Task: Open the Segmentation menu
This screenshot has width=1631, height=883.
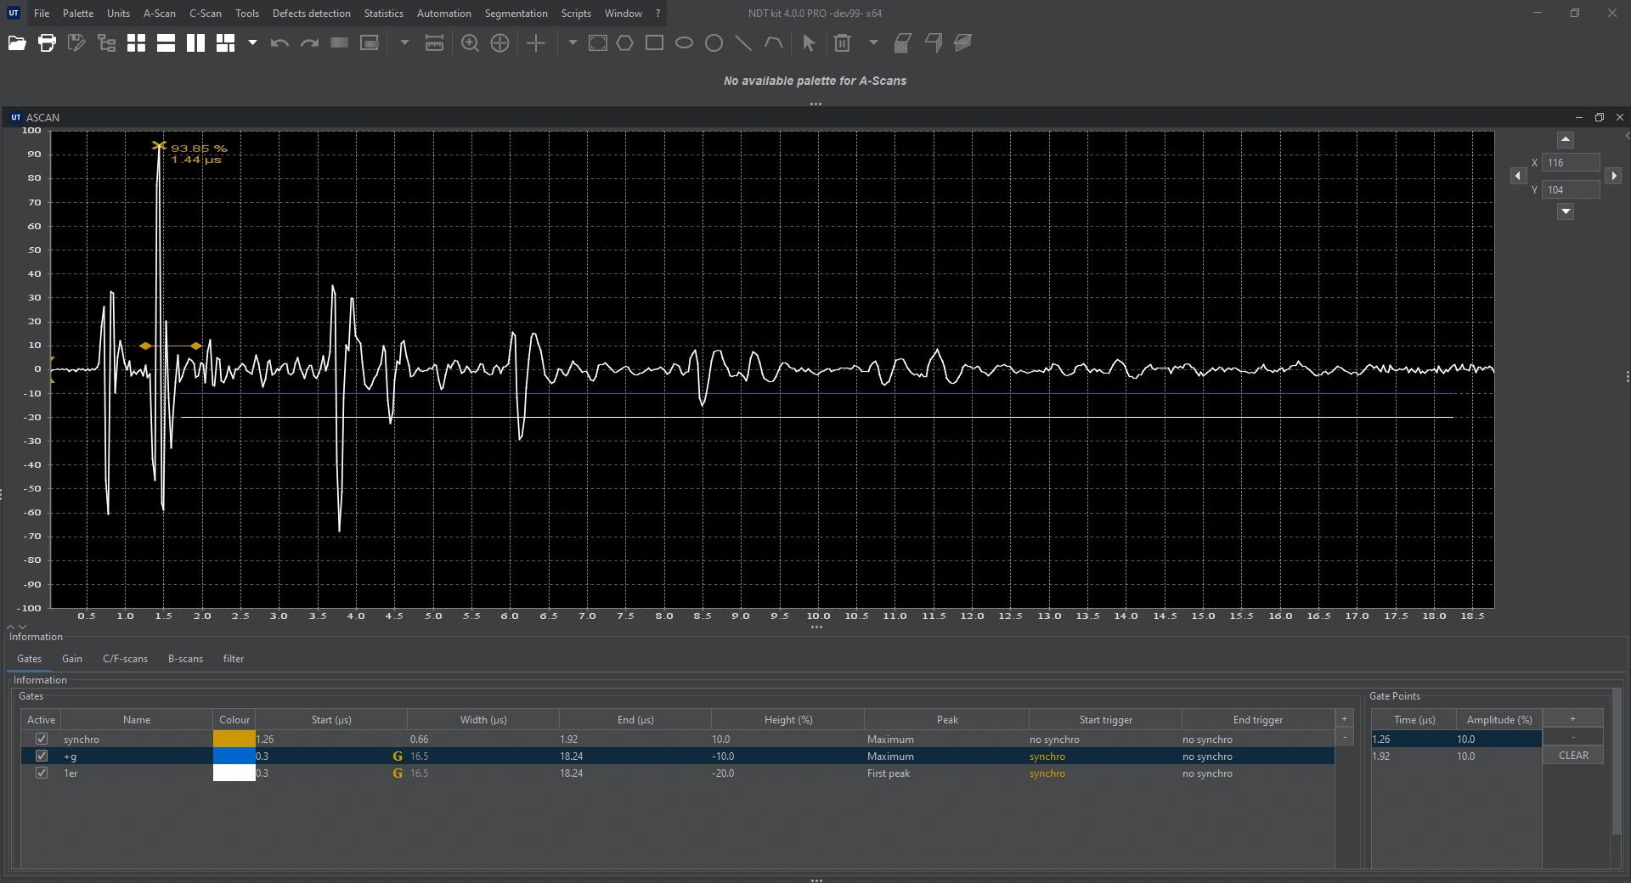Action: coord(516,14)
